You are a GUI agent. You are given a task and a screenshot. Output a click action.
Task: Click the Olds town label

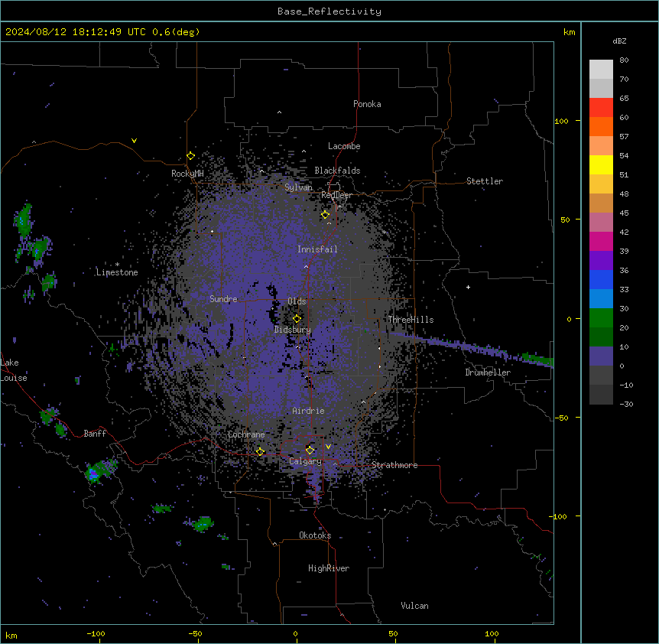click(x=297, y=301)
